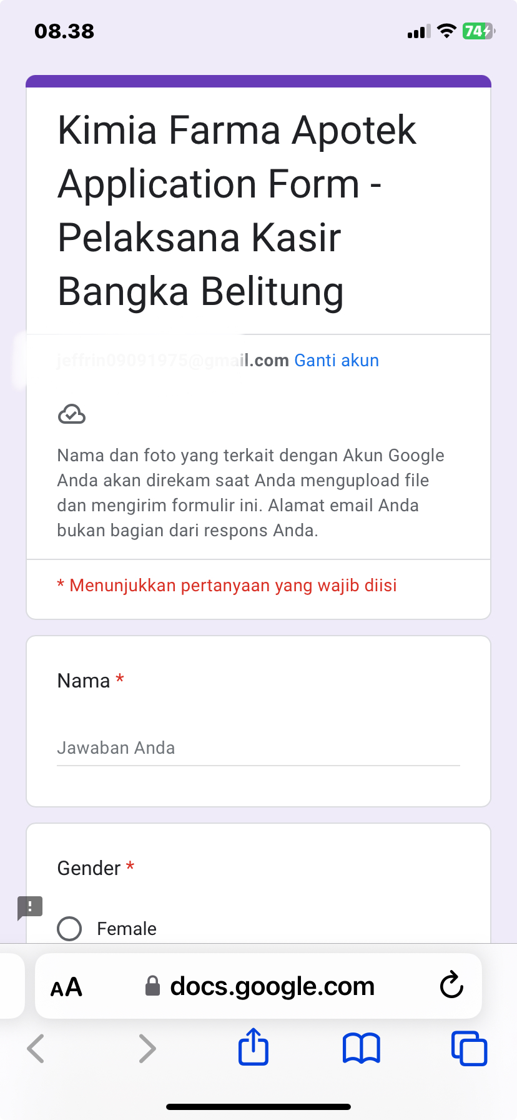Open the AA page settings menu

(x=66, y=987)
